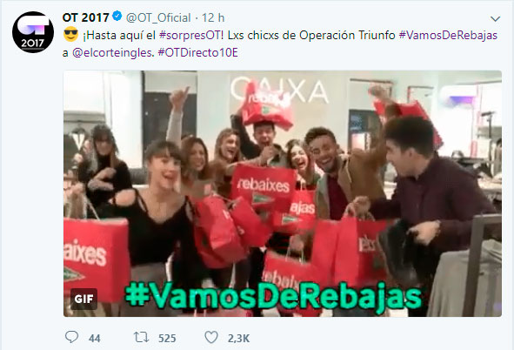Click the green #VamosDeRebajas GIF caption
This screenshot has width=514, height=350.
coord(273,296)
